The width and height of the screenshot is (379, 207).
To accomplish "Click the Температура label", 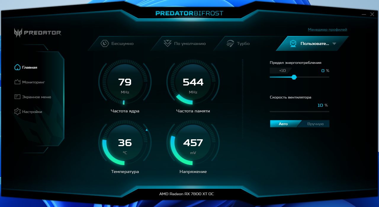I will (x=125, y=172).
